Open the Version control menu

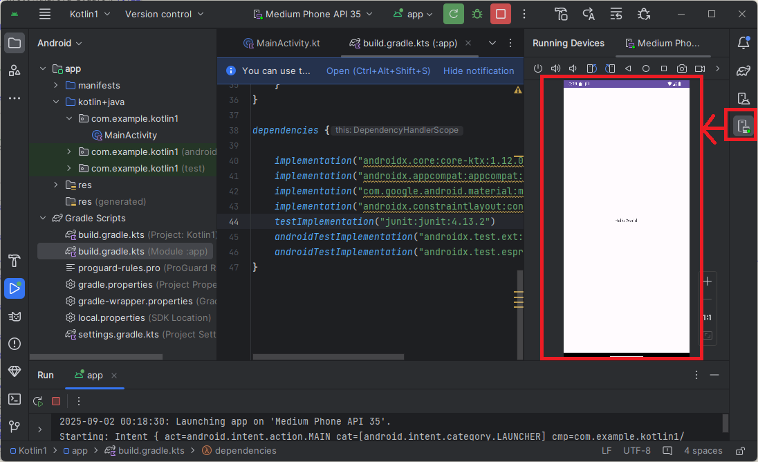[164, 14]
